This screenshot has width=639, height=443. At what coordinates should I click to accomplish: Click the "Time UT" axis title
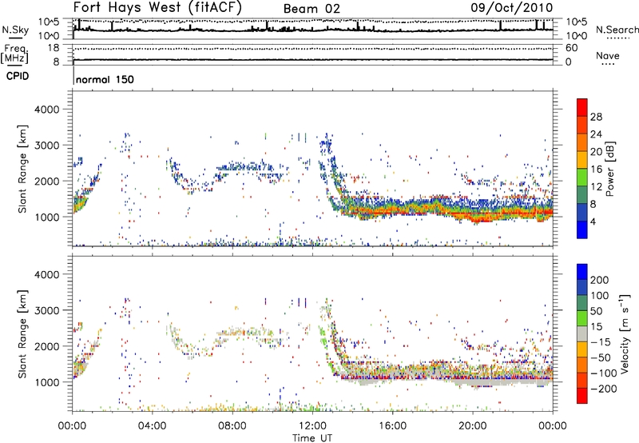click(312, 438)
